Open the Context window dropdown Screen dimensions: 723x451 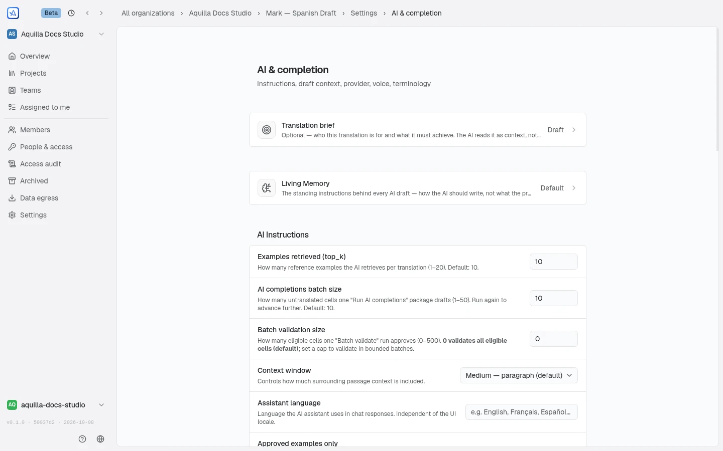[519, 375]
